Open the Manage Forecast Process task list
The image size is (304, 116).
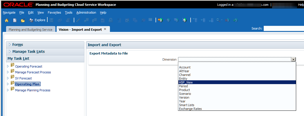(33, 72)
